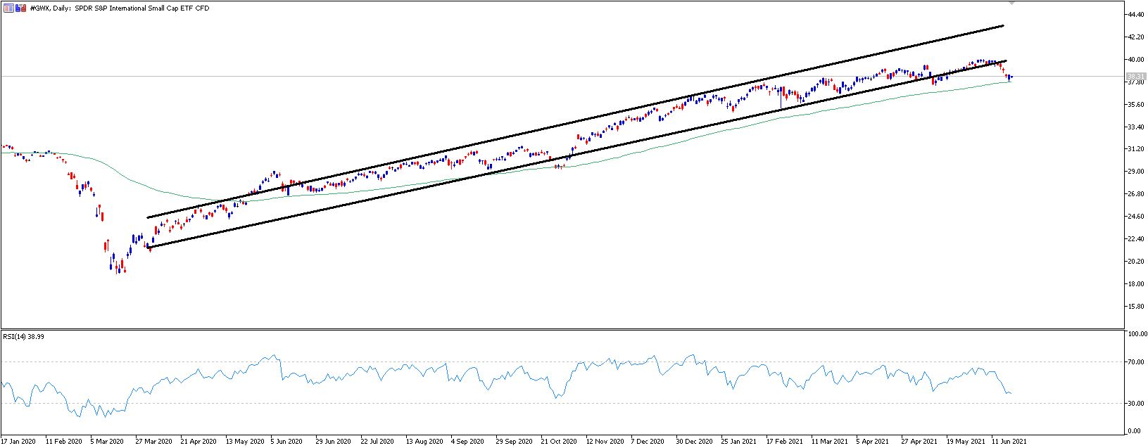Screen dimensions: 1148x448
Task: Click the 11 Jun 2021 date label
Action: click(x=1009, y=442)
